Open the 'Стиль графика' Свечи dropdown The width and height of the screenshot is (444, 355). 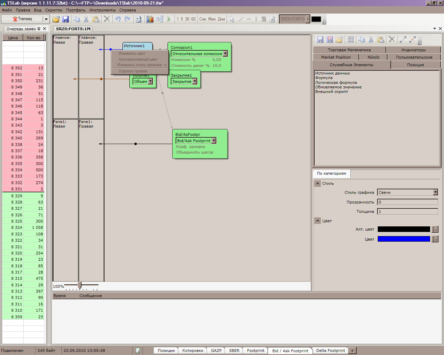point(435,192)
